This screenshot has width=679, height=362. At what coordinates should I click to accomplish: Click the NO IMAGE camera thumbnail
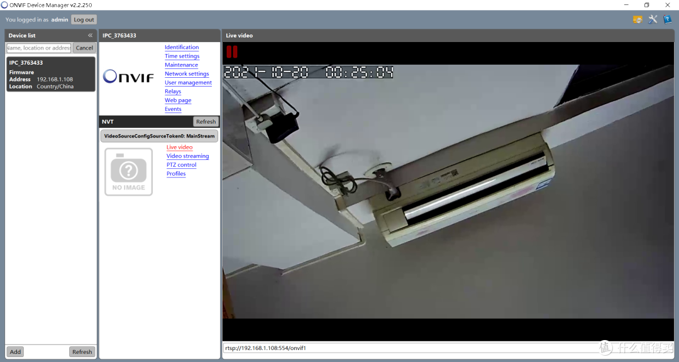(128, 171)
